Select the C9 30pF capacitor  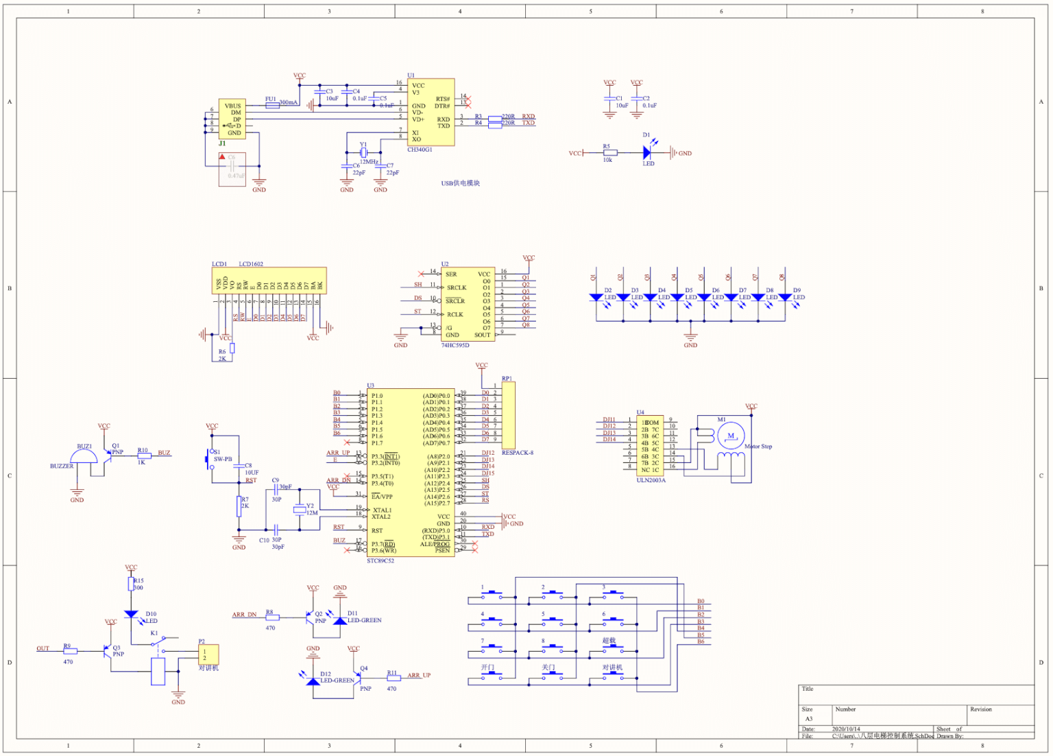(x=276, y=490)
